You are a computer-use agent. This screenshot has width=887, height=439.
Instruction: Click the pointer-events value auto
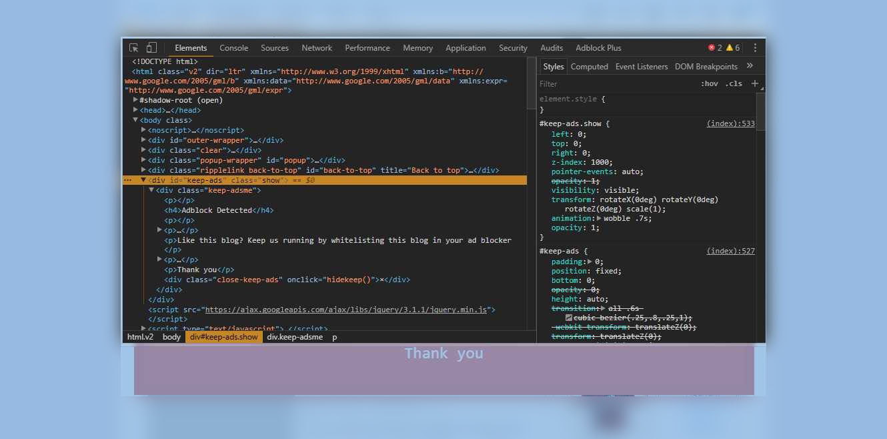(x=632, y=171)
